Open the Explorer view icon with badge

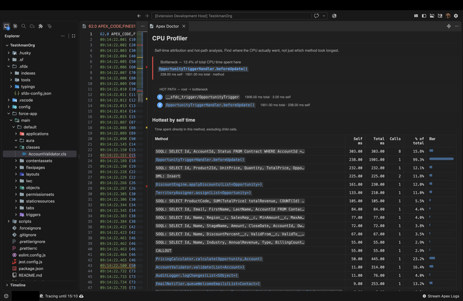pos(7,26)
